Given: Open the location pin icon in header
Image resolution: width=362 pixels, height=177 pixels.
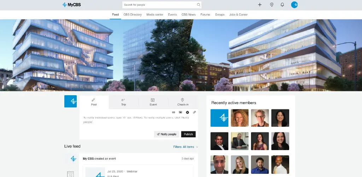Looking at the screenshot, I should point(272,5).
